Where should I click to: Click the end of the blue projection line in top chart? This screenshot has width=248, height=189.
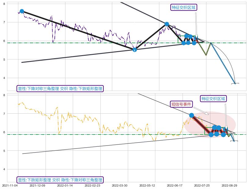tap(235, 83)
